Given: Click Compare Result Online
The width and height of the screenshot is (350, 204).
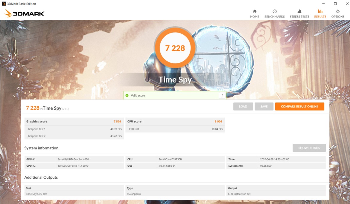Looking at the screenshot, I should (x=299, y=107).
